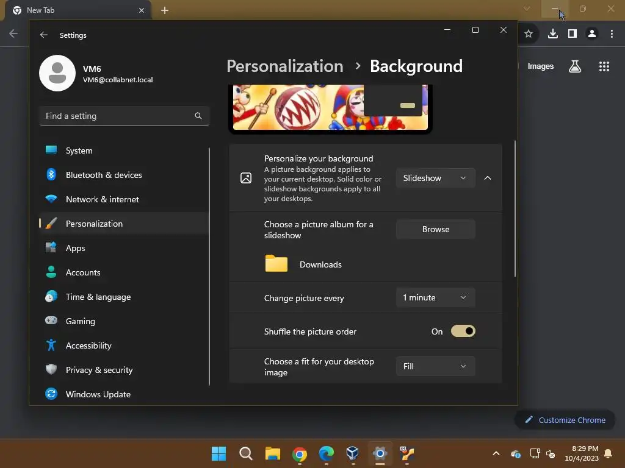The height and width of the screenshot is (468, 625).
Task: Open Privacy & security settings
Action: pos(124,370)
